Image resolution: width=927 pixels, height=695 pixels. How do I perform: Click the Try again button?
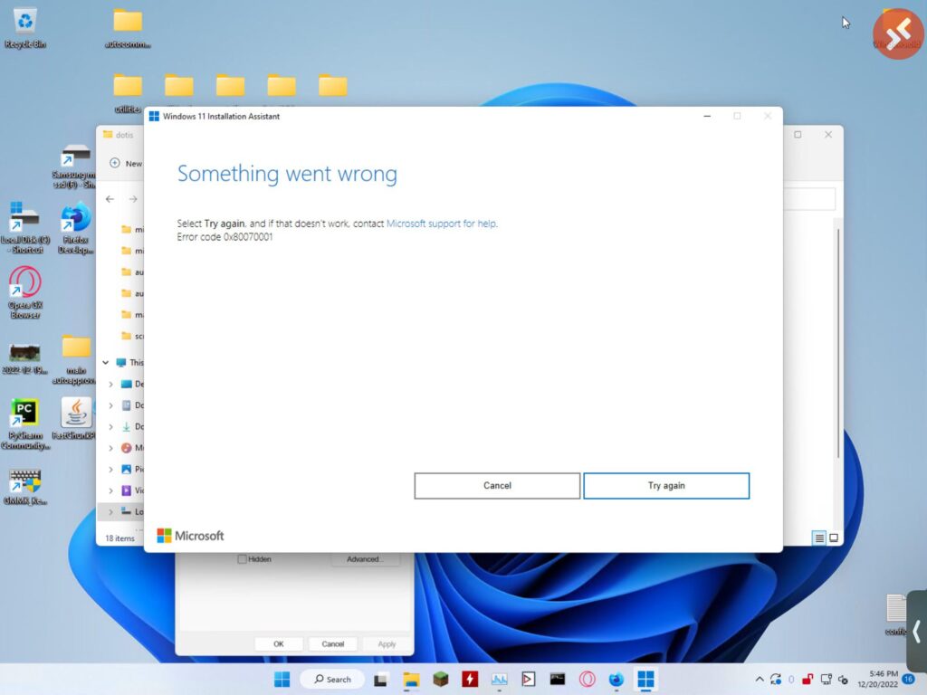666,486
